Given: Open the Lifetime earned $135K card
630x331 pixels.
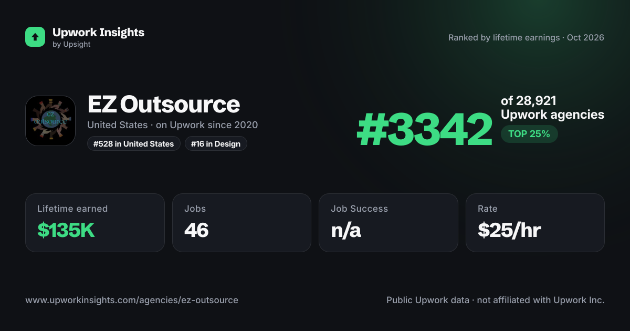Looking at the screenshot, I should 95,223.
